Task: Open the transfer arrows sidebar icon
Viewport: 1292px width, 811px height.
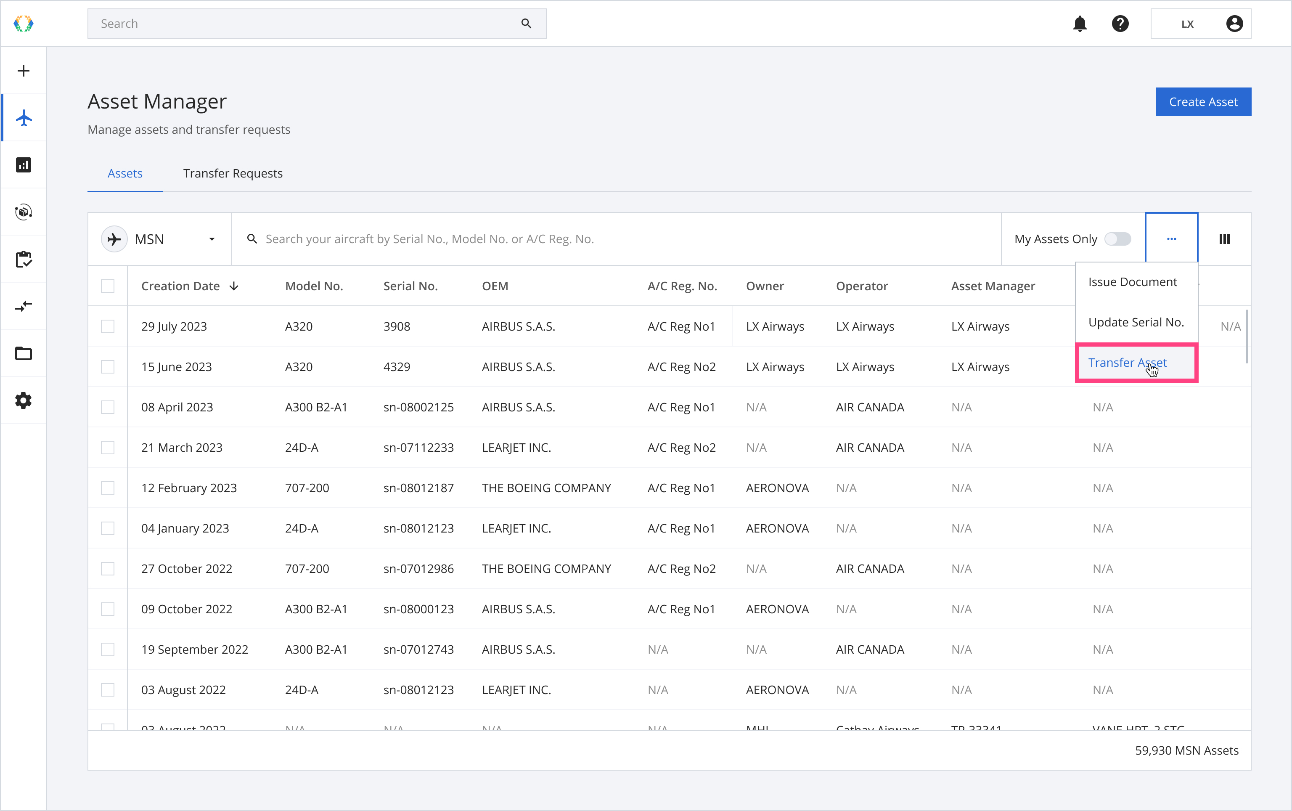Action: point(24,306)
